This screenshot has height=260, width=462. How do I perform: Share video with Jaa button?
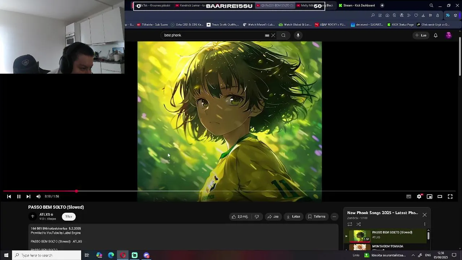tap(273, 217)
